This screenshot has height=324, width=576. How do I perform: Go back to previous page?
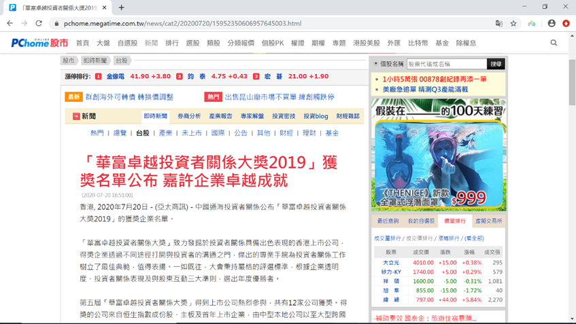[10, 23]
